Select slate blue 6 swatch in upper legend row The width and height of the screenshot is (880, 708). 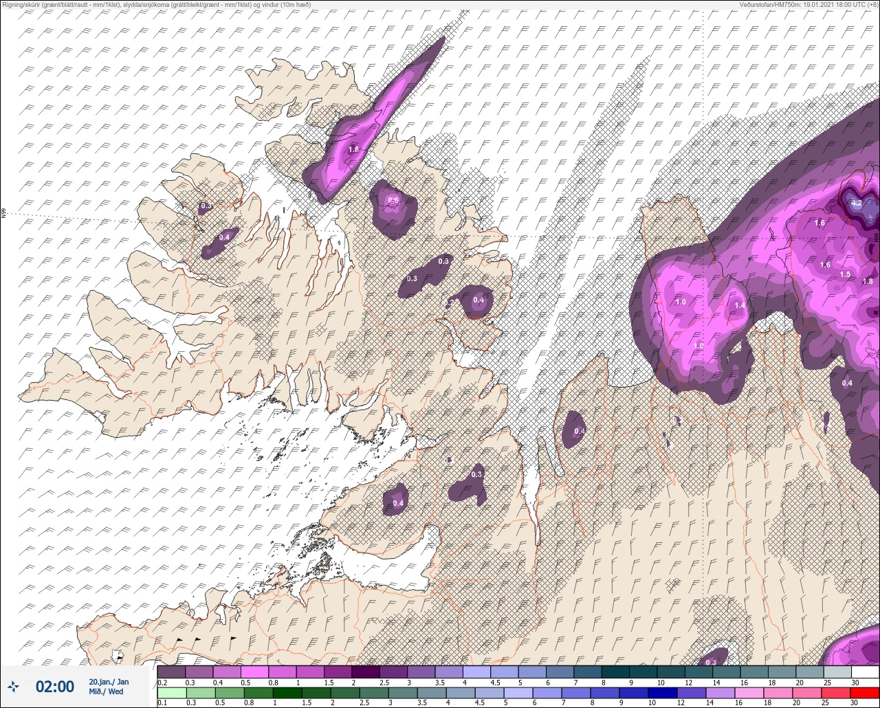tap(560, 672)
